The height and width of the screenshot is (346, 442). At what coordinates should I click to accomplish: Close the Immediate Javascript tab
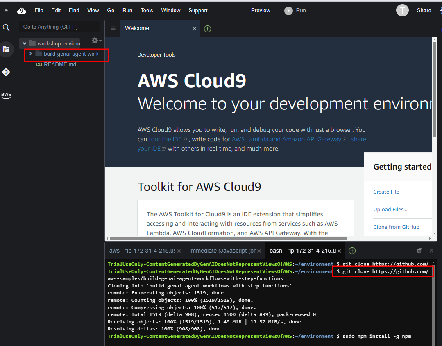pos(259,251)
